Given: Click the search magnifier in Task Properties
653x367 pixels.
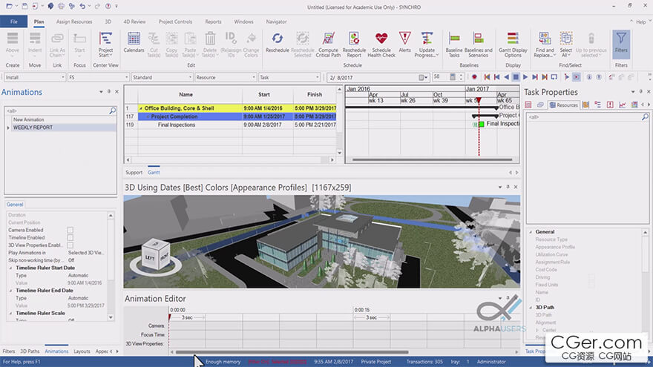Looking at the screenshot, I should click(645, 117).
